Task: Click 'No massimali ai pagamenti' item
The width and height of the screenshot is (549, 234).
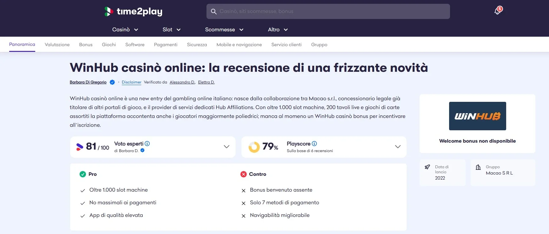Action: coord(123,203)
